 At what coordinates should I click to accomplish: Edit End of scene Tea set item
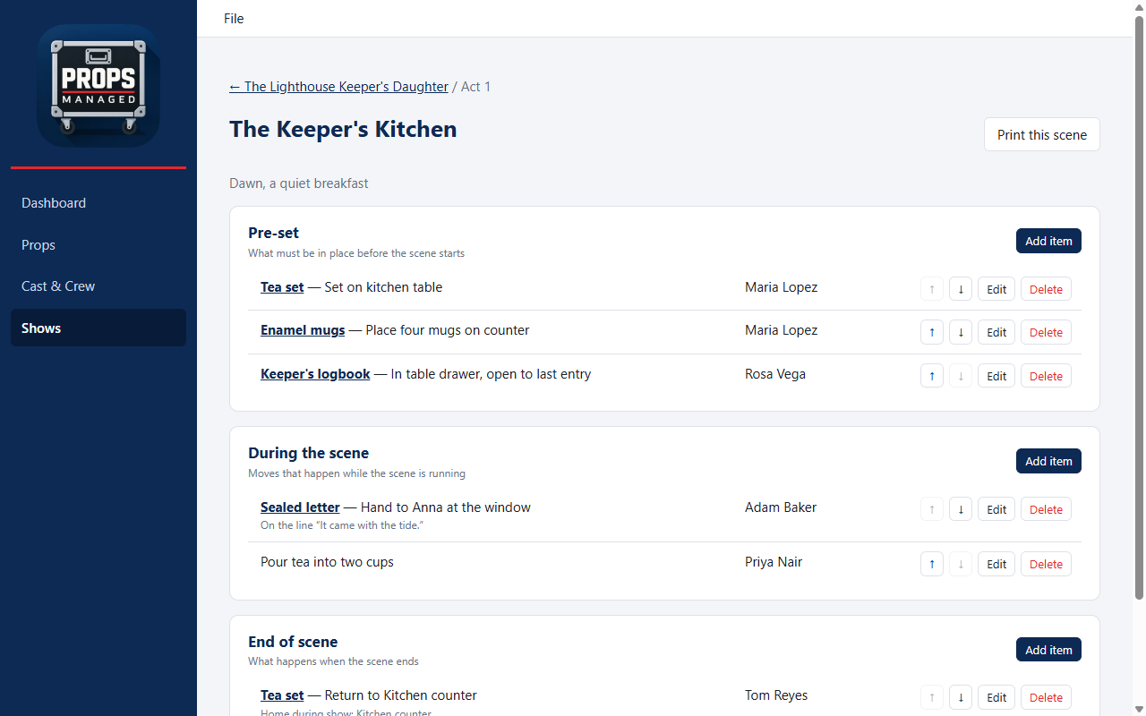click(996, 697)
